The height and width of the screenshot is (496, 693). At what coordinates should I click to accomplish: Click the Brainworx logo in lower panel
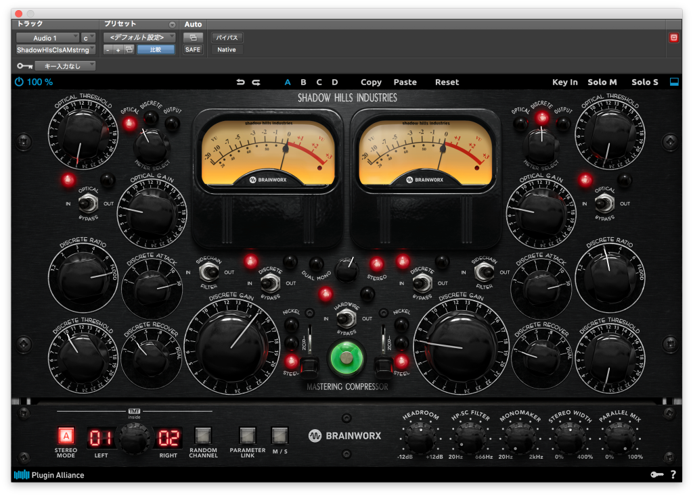click(x=344, y=436)
